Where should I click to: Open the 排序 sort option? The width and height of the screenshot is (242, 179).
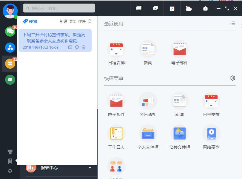pyautogui.click(x=82, y=21)
